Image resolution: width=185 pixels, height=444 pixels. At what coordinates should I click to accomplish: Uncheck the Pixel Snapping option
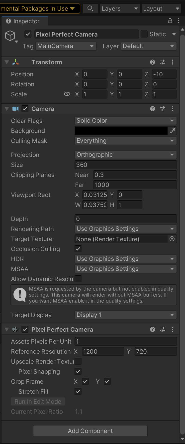pyautogui.click(x=78, y=371)
